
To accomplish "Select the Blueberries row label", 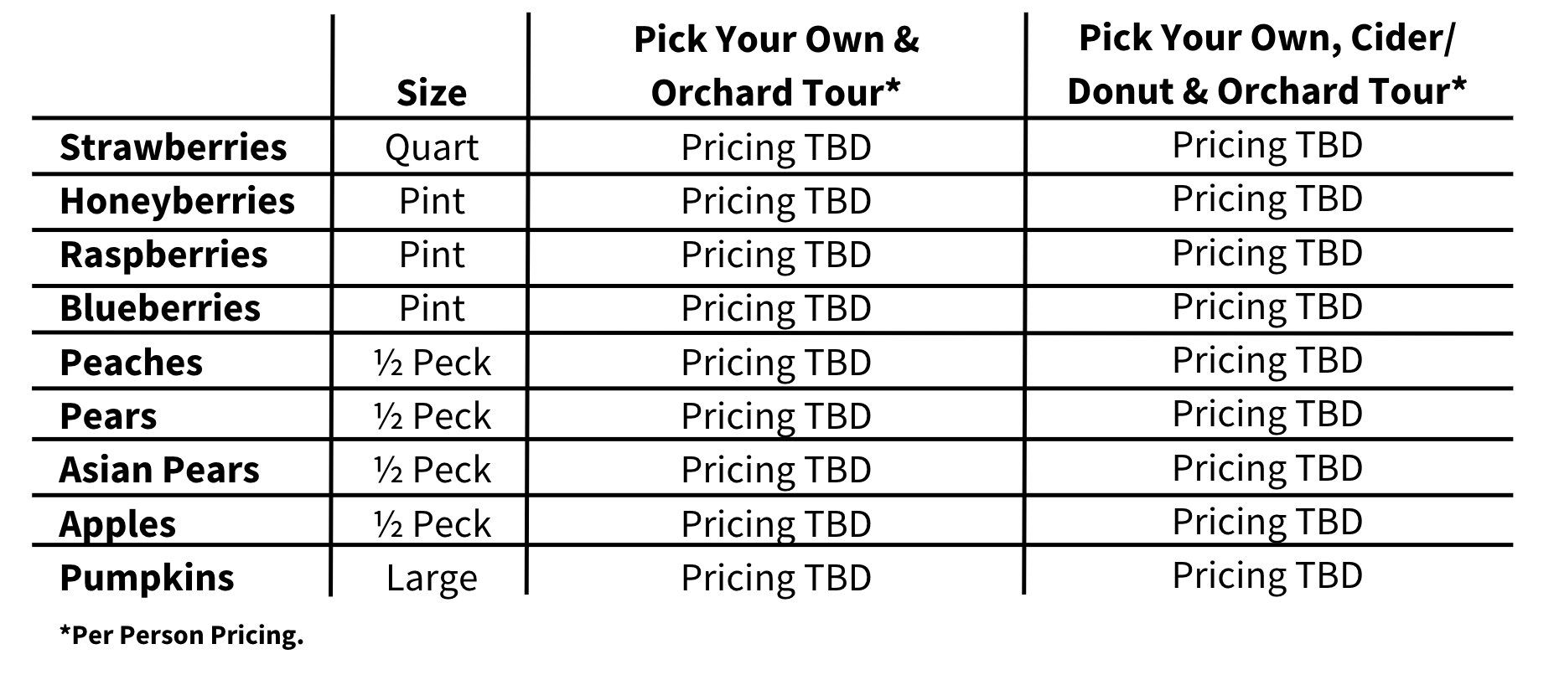I will (160, 308).
